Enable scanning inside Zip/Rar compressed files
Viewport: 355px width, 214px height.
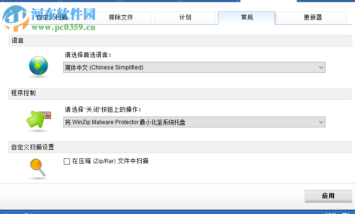[67, 161]
